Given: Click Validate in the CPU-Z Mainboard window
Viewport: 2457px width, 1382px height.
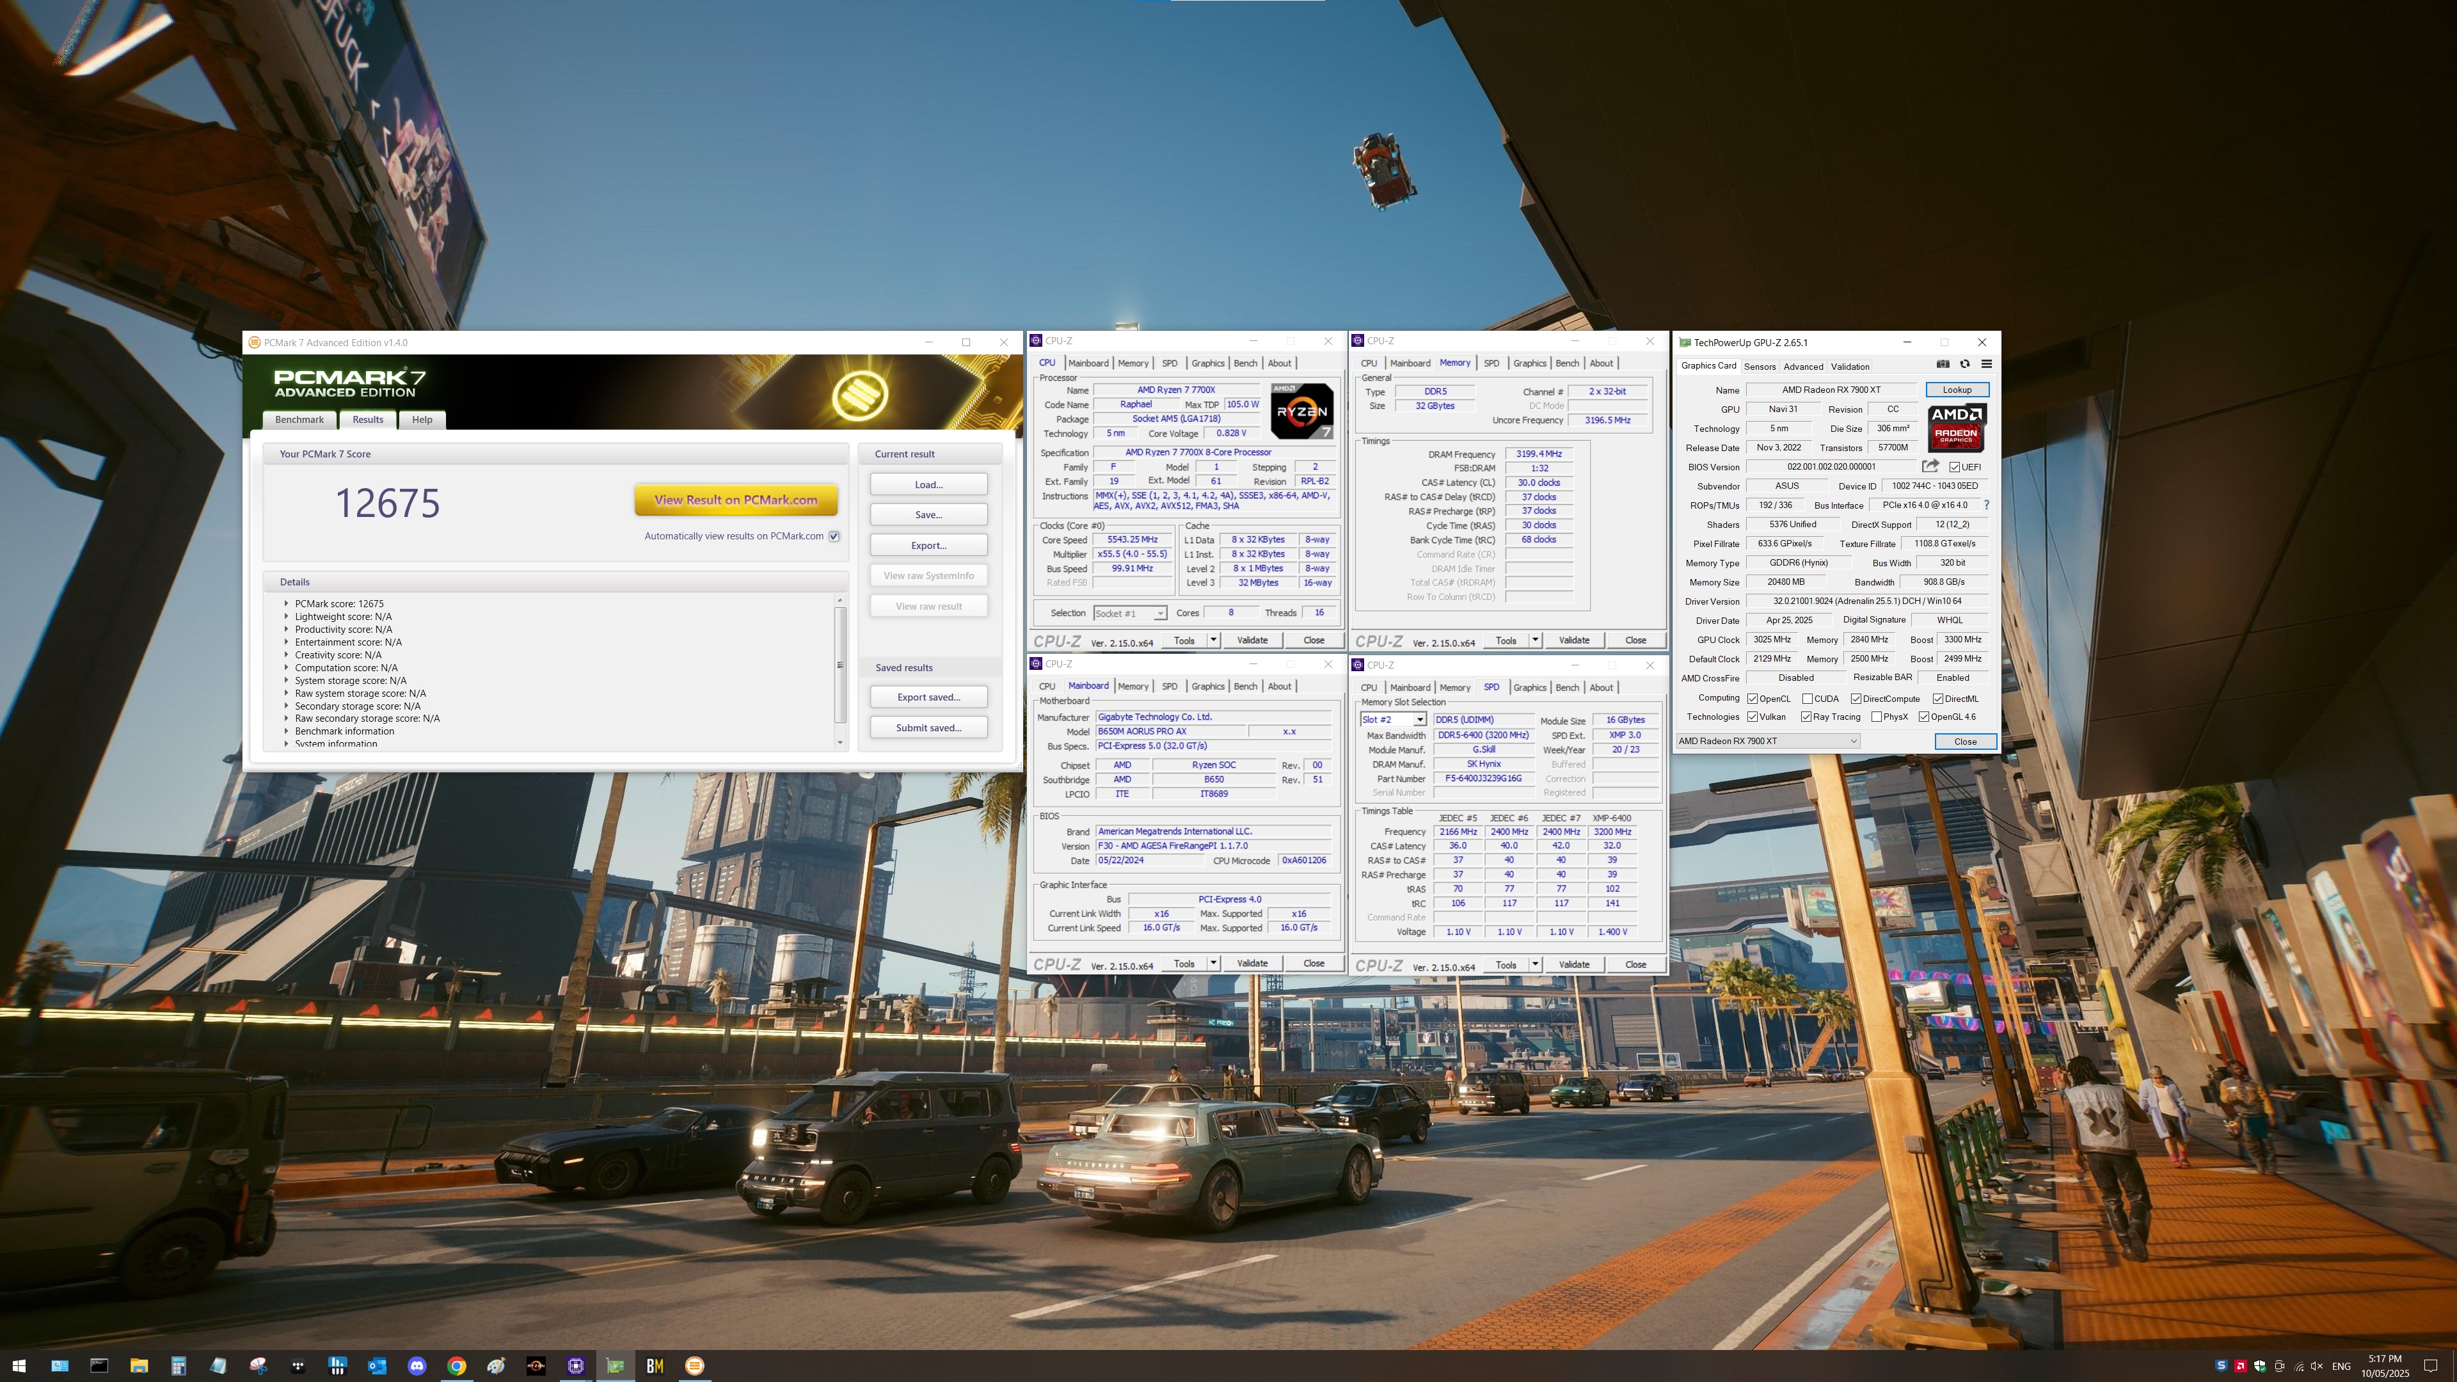Looking at the screenshot, I should tap(1252, 964).
